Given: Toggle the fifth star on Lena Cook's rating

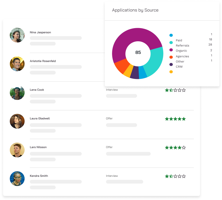Looking at the screenshot, I should [184, 90].
